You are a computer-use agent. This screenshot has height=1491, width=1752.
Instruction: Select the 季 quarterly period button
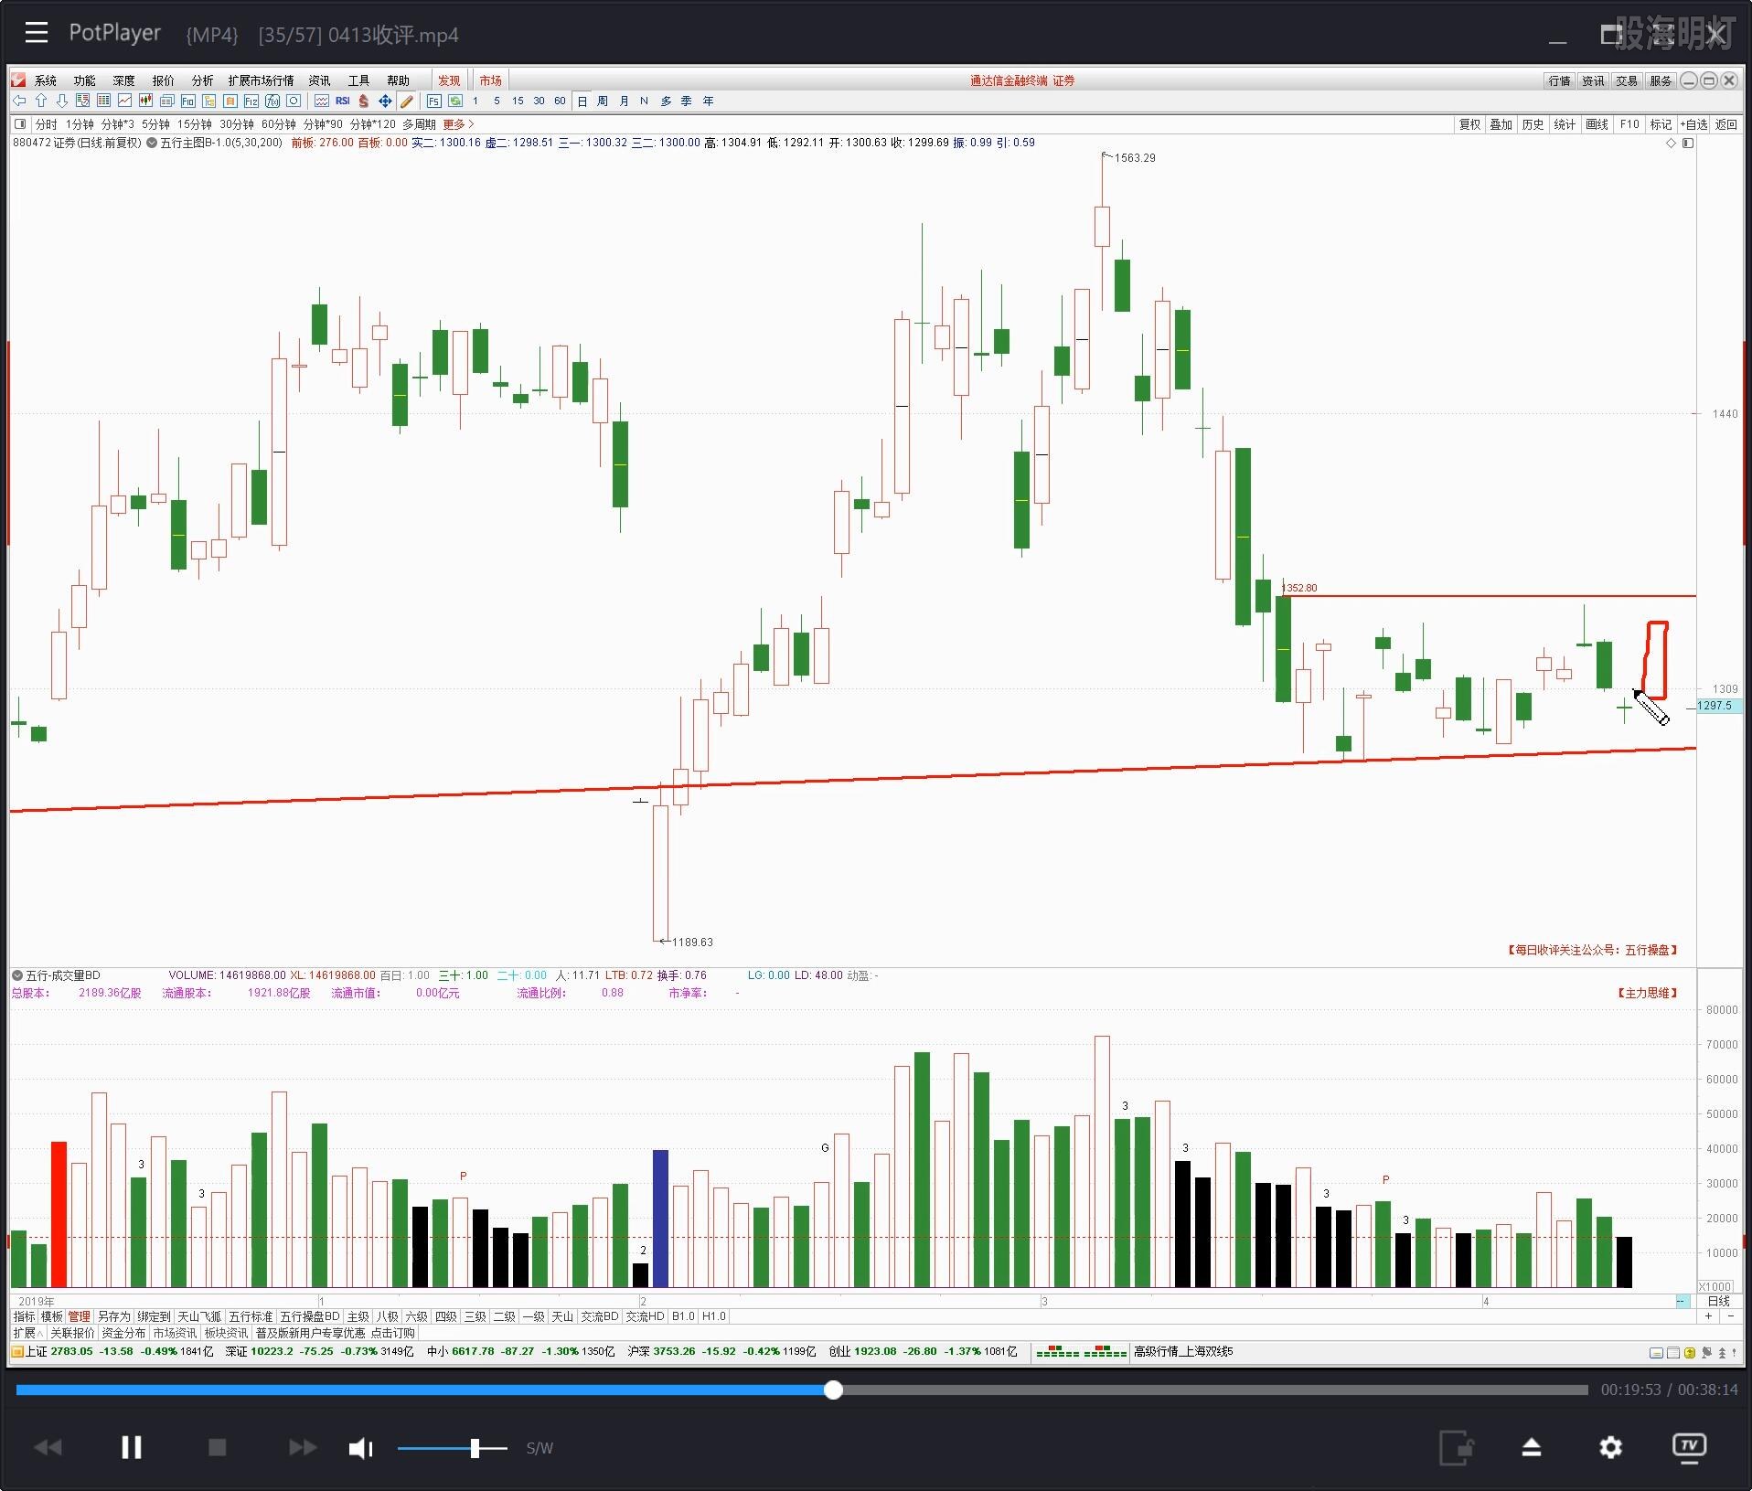[x=686, y=101]
